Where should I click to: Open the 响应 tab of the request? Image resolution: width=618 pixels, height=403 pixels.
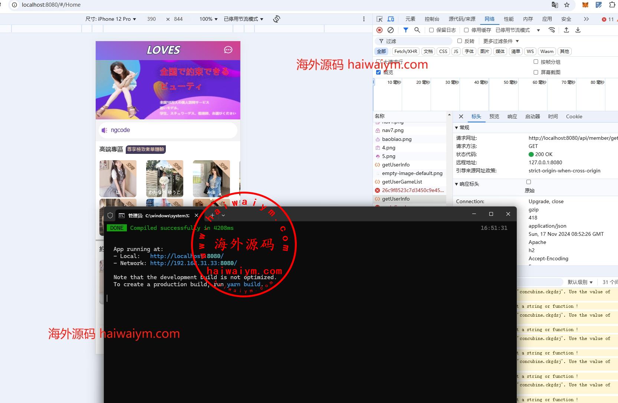[x=512, y=116]
